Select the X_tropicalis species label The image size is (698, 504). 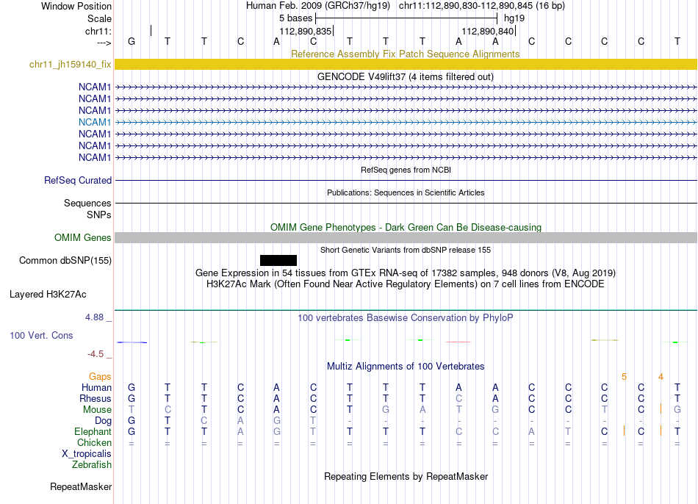[87, 454]
